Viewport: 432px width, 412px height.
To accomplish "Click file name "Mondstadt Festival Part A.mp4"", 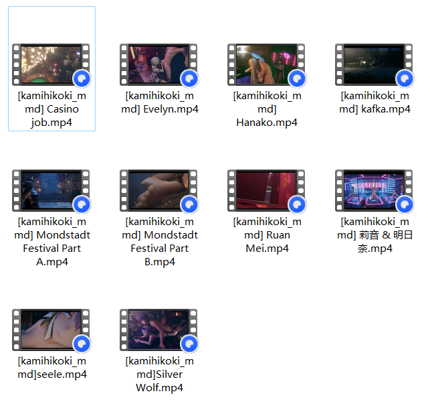I will click(x=52, y=242).
